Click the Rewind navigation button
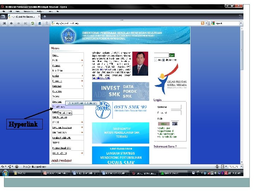254x191 pixels. tap(4, 23)
